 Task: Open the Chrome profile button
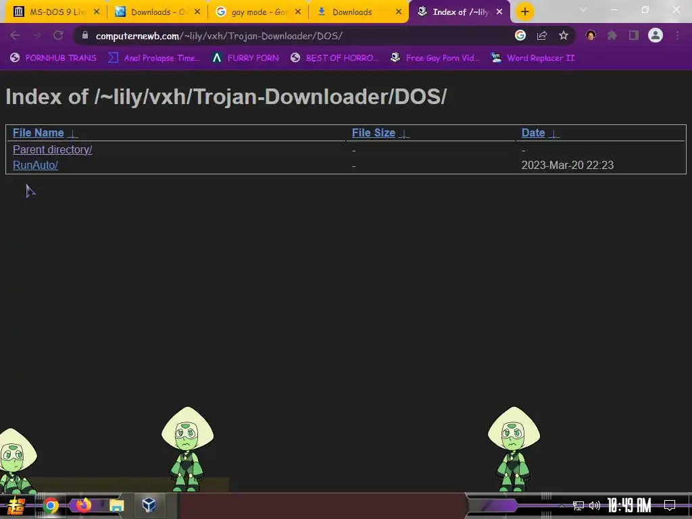(656, 35)
